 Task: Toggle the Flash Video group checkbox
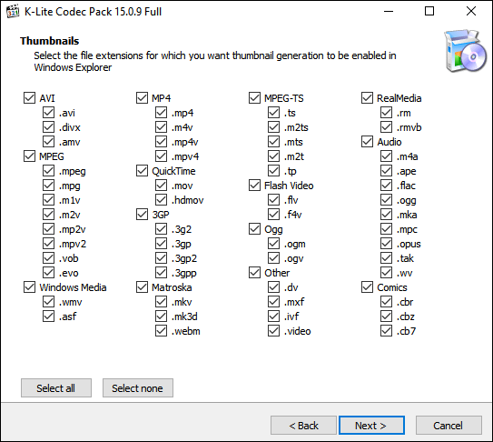(255, 186)
